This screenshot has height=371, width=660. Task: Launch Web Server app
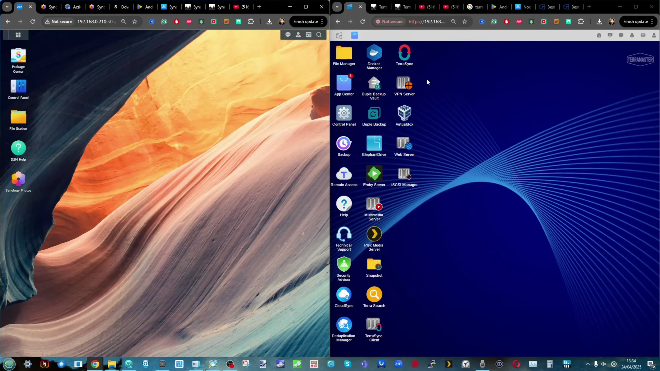pyautogui.click(x=404, y=146)
